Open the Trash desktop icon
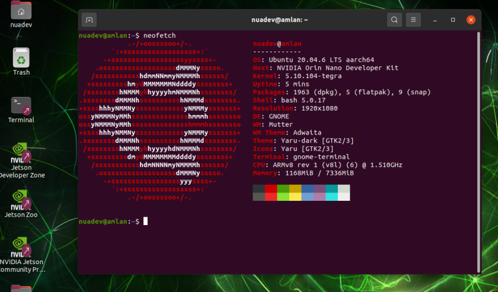498x292 pixels. 21,58
